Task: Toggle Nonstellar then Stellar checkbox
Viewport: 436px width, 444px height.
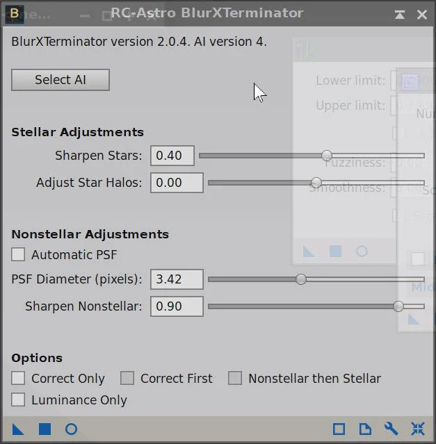Action: [x=235, y=378]
